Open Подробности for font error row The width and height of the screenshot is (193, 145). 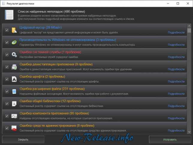click(x=176, y=81)
